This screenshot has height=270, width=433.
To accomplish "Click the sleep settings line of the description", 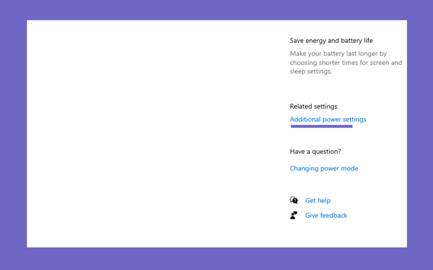I will [311, 71].
